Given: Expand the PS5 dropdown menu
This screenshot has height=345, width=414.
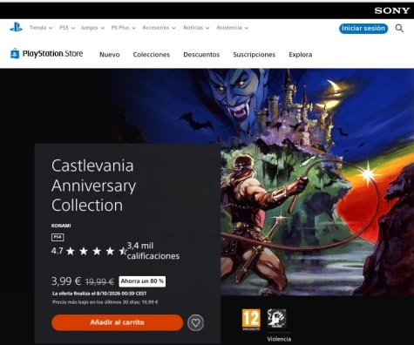Looking at the screenshot, I should coord(67,28).
